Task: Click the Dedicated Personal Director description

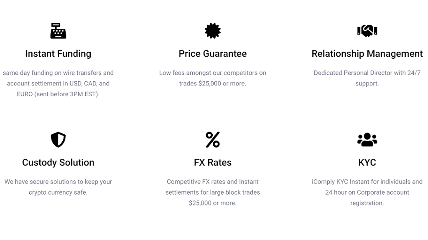Action: (367, 78)
